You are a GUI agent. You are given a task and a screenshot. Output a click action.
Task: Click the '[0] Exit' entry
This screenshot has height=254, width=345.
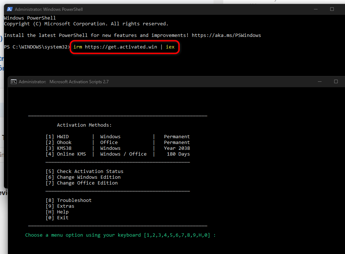pyautogui.click(x=57, y=218)
